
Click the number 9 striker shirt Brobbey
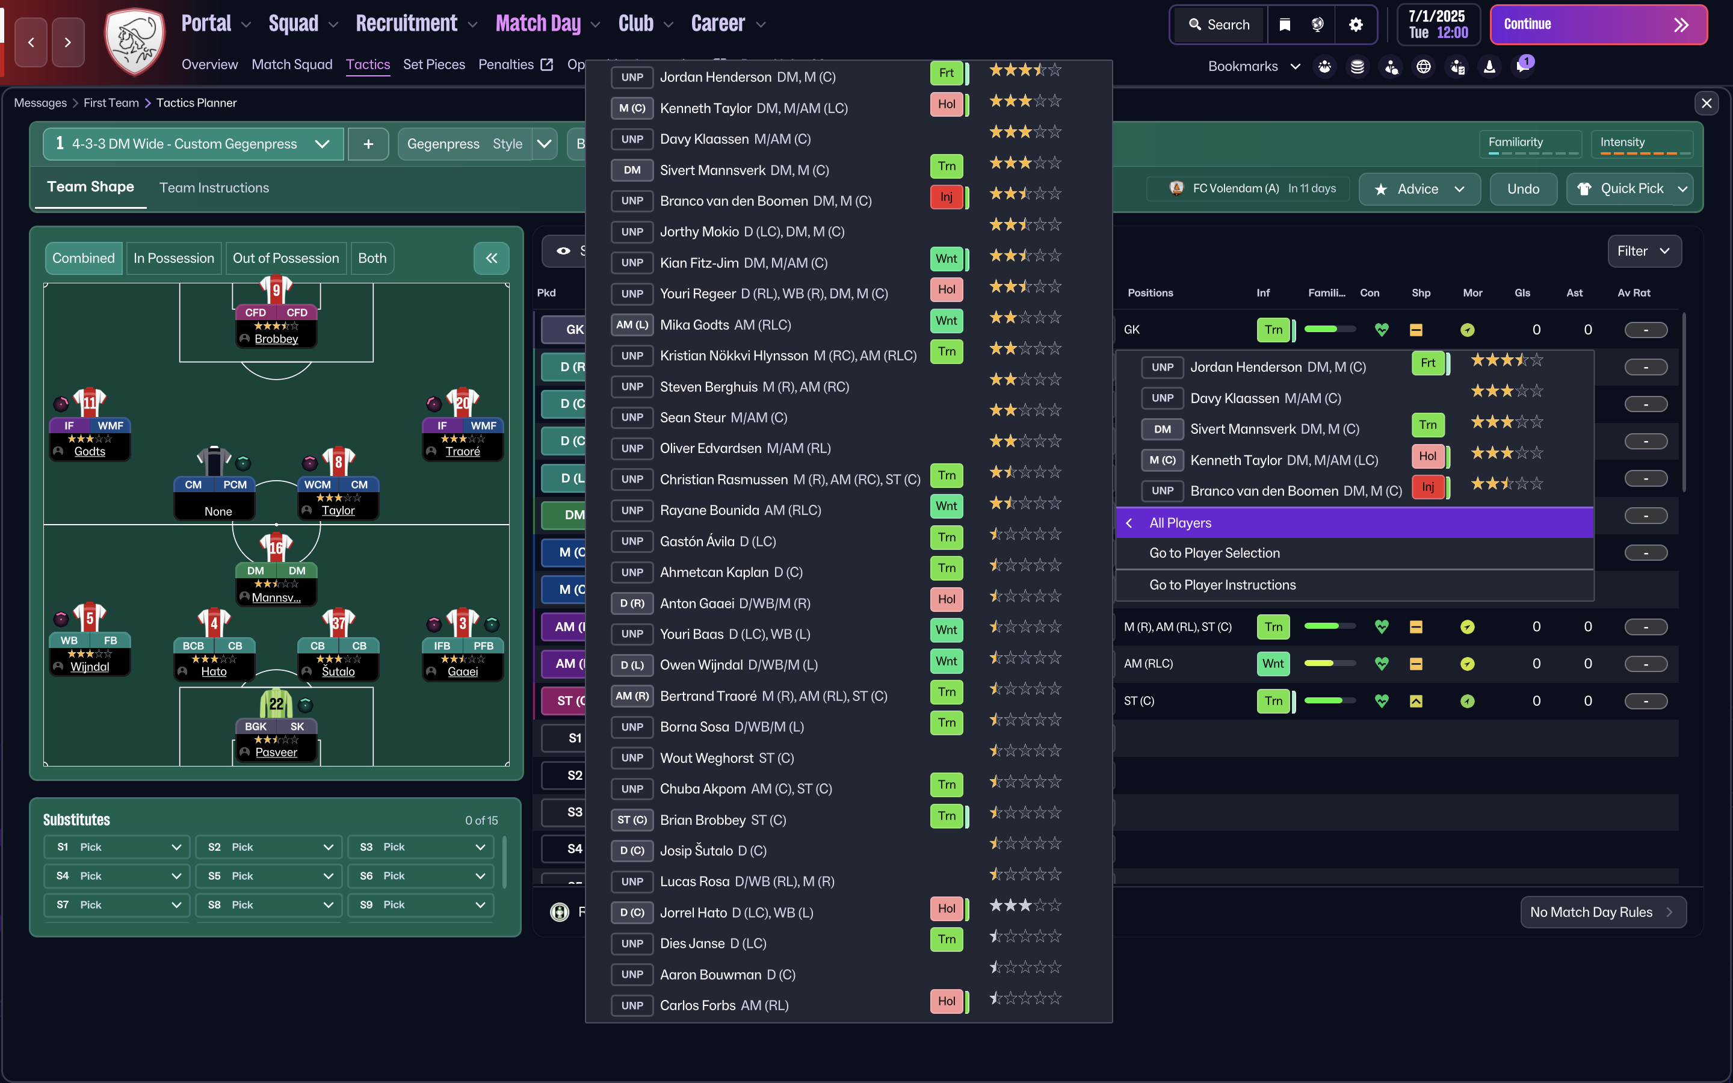click(x=276, y=290)
